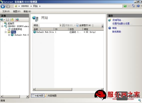The image size is (142, 103).
Task: Click 添加网站... link in Actions pane
Action: (118, 20)
